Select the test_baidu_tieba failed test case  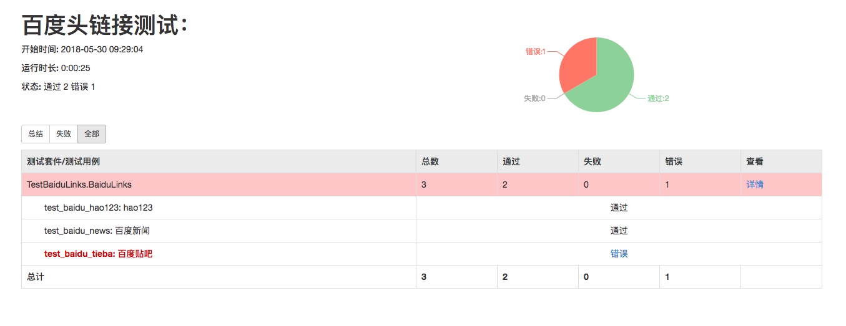(98, 254)
